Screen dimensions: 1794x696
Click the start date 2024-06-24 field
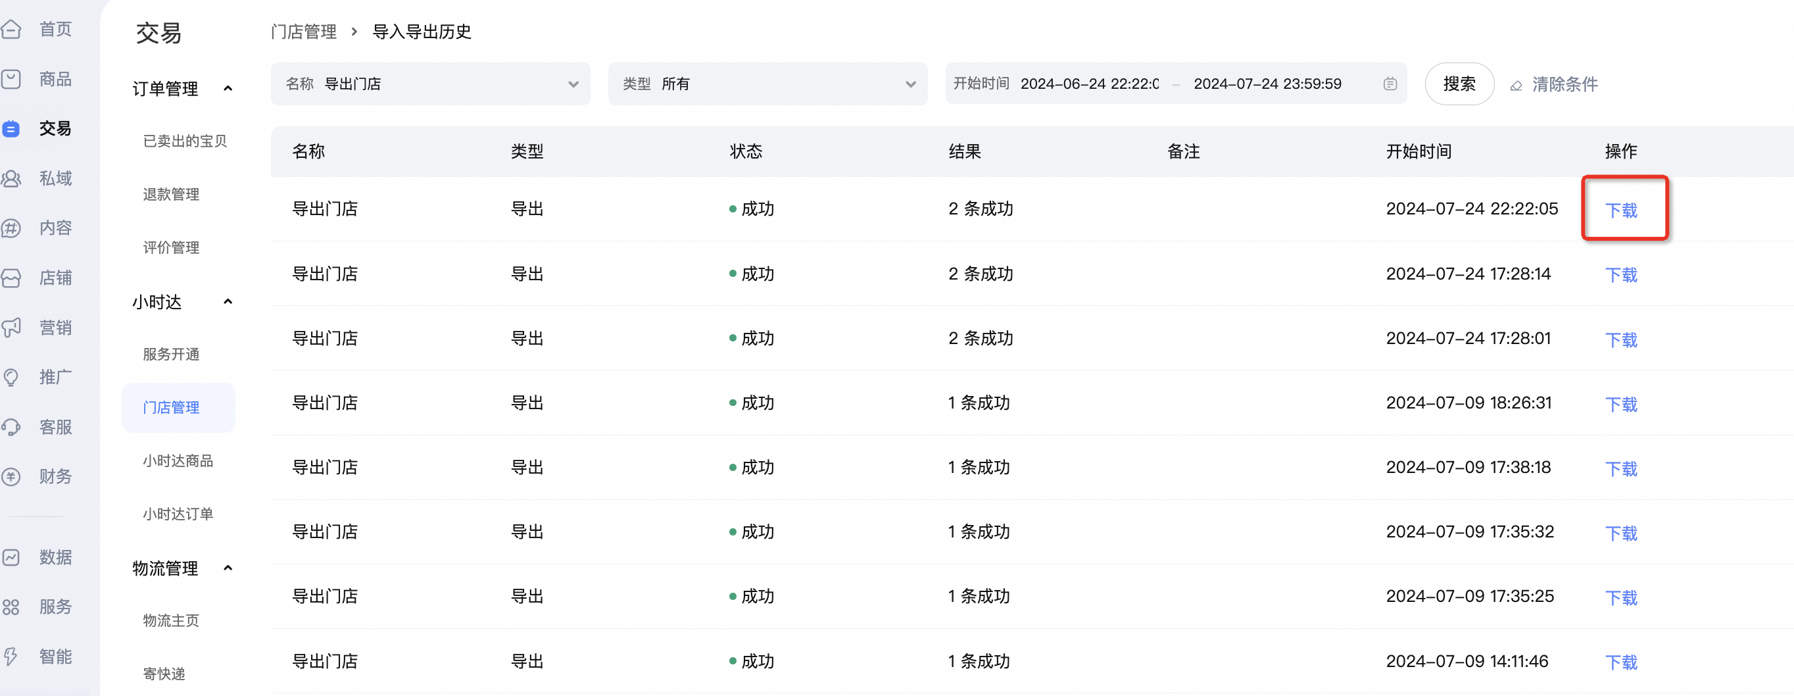1089,84
